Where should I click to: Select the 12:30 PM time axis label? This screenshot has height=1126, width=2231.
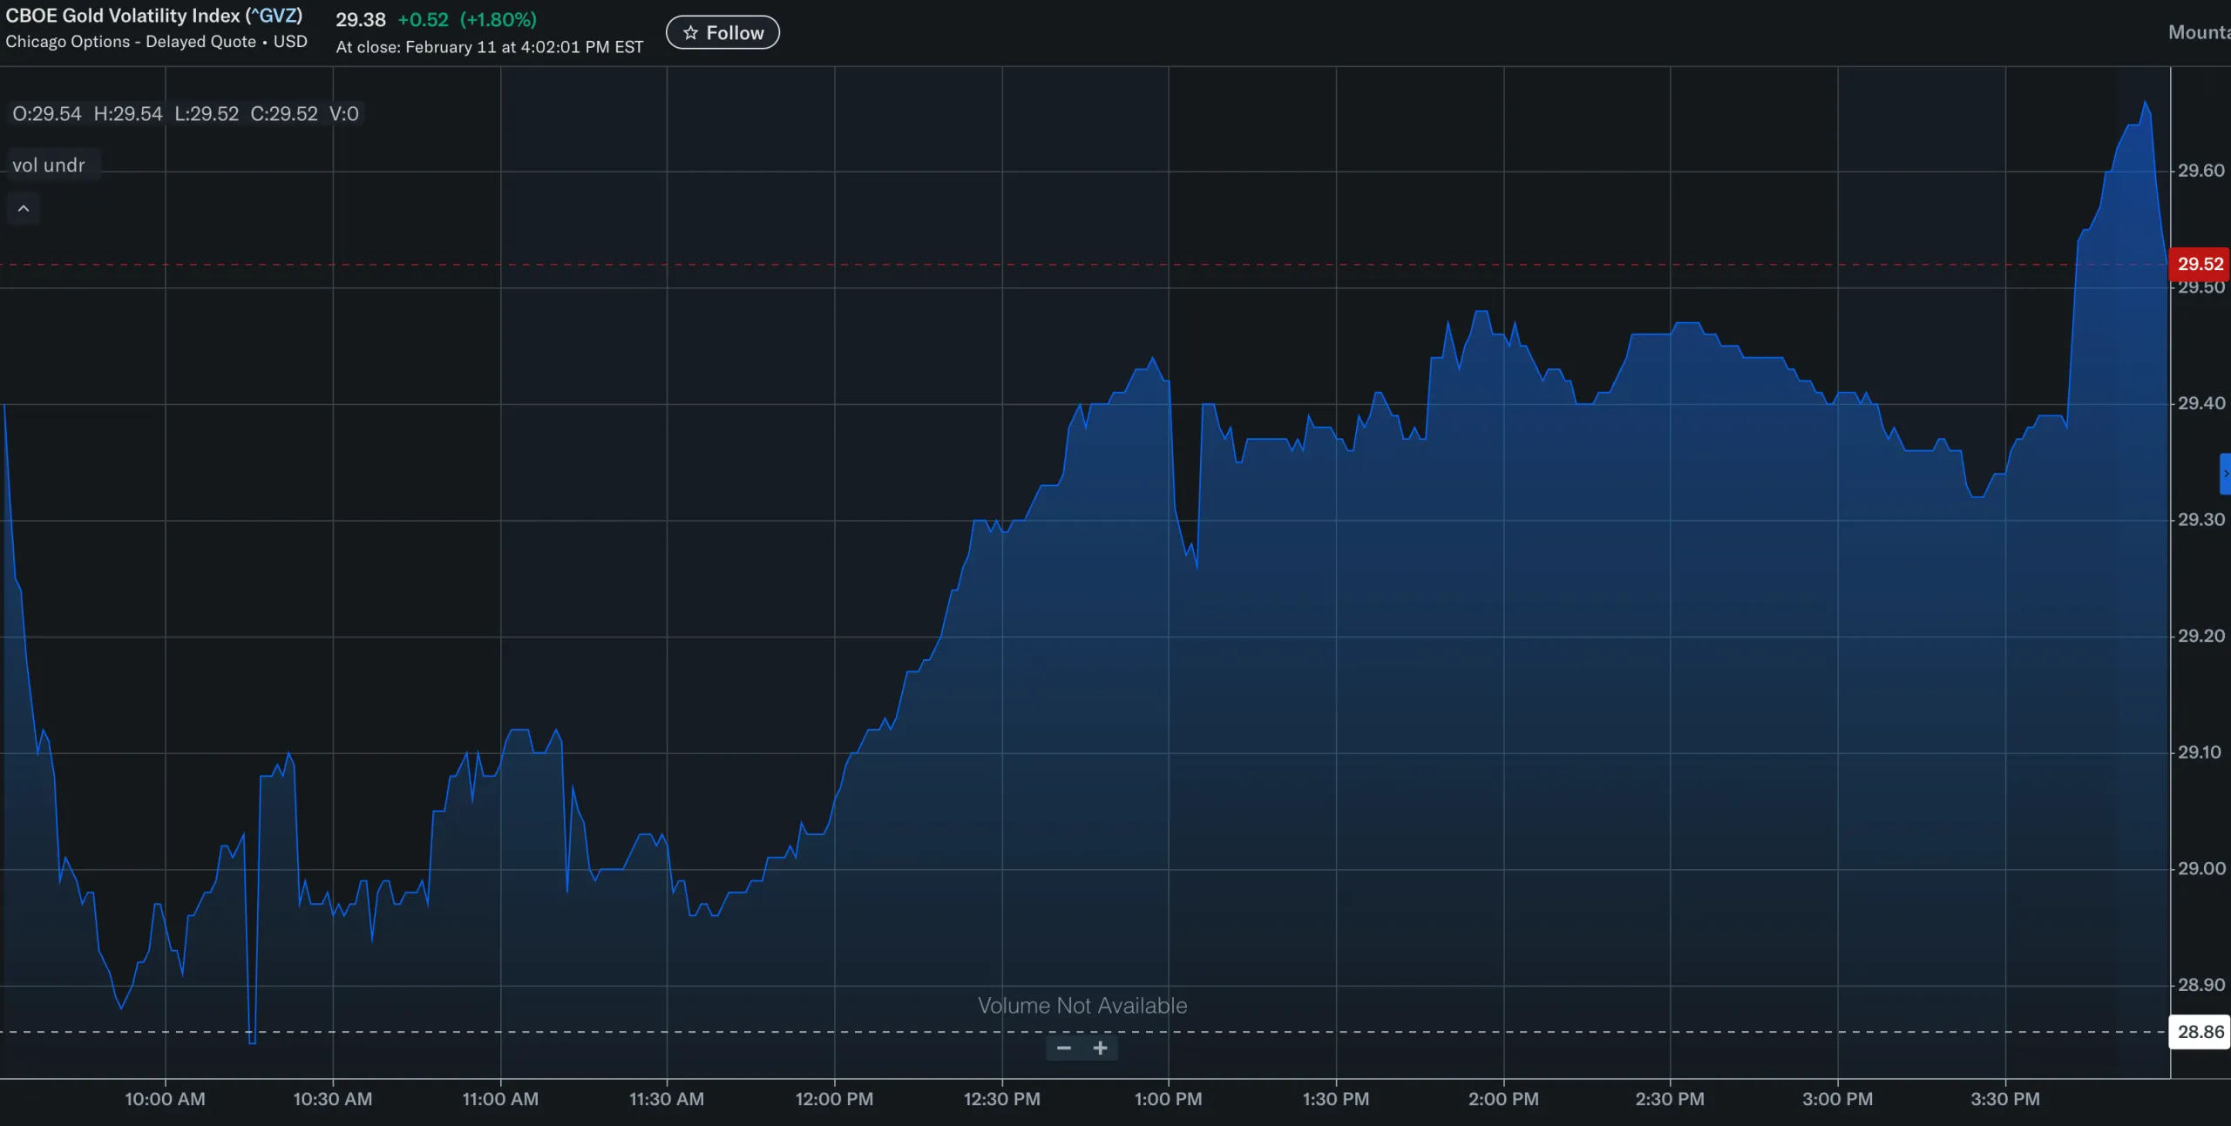(1002, 1099)
